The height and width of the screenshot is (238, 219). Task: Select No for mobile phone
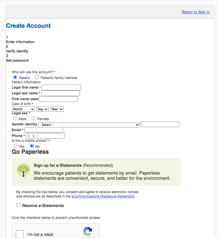pyautogui.click(x=32, y=146)
